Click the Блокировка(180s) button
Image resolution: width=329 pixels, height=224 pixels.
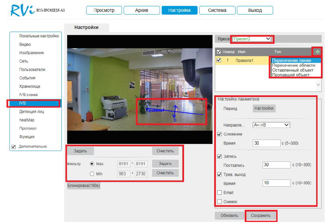[x=84, y=186]
